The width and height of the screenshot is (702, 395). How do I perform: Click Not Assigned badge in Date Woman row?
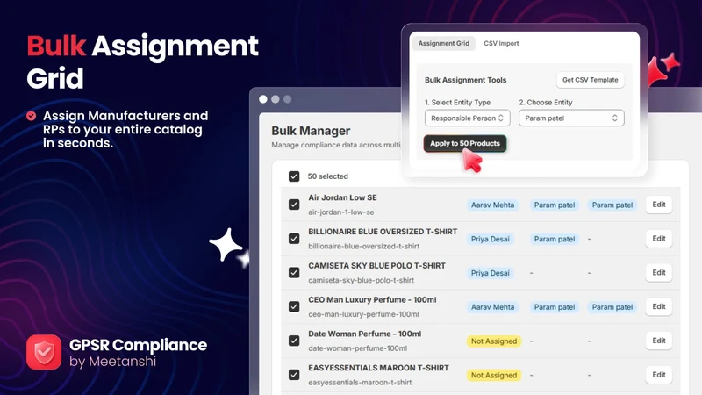[x=494, y=341]
